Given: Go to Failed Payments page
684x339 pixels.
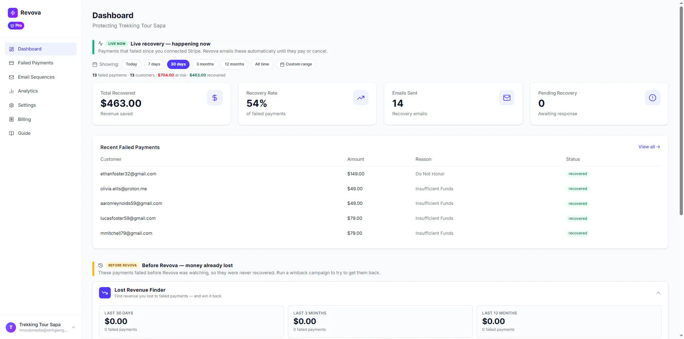Looking at the screenshot, I should (x=41, y=63).
